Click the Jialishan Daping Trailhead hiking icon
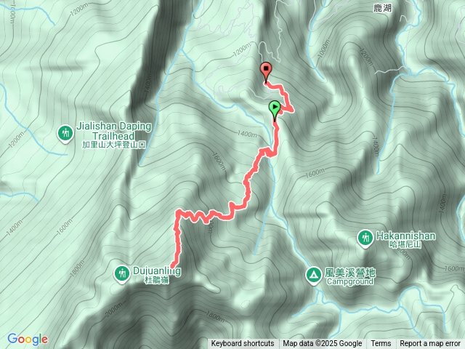This screenshot has height=349, width=465. [x=65, y=134]
